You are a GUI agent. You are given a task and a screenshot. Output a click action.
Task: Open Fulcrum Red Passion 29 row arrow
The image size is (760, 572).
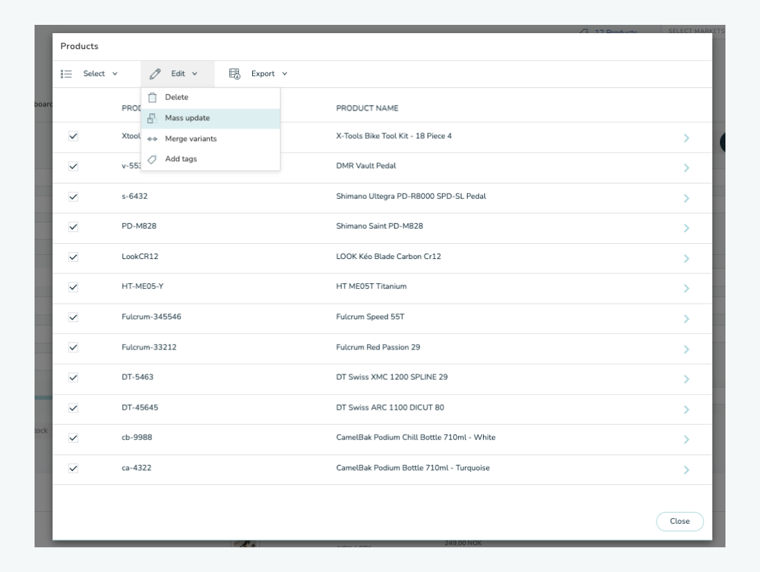pos(686,350)
